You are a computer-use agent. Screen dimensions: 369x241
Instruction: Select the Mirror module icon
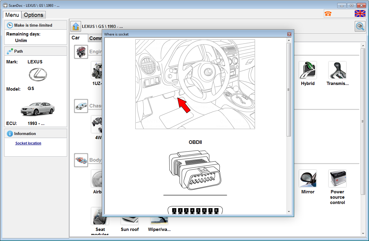pyautogui.click(x=308, y=179)
